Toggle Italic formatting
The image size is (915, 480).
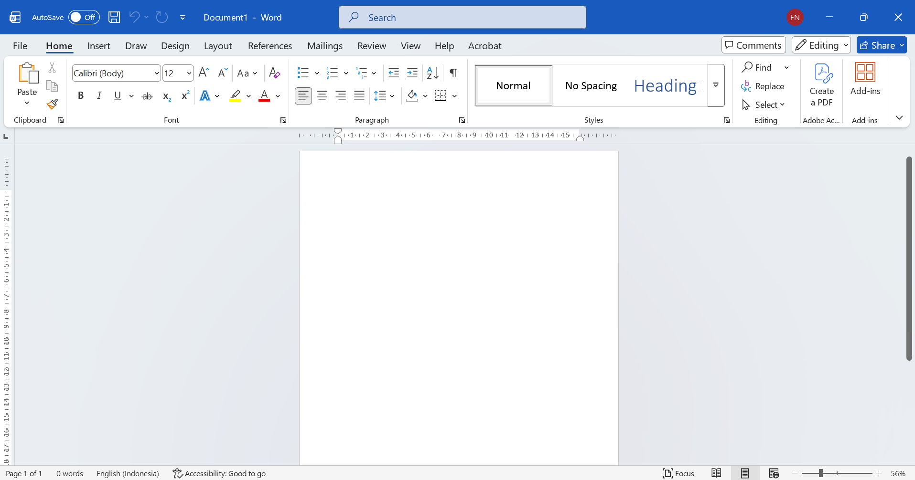pos(99,96)
